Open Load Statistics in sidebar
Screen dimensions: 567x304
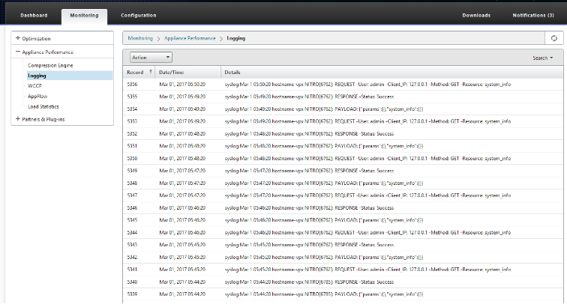point(43,106)
